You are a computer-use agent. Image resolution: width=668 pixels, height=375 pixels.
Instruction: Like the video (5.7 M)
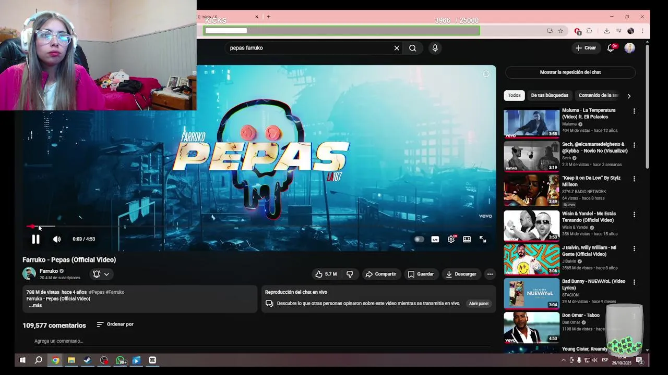[326, 274]
